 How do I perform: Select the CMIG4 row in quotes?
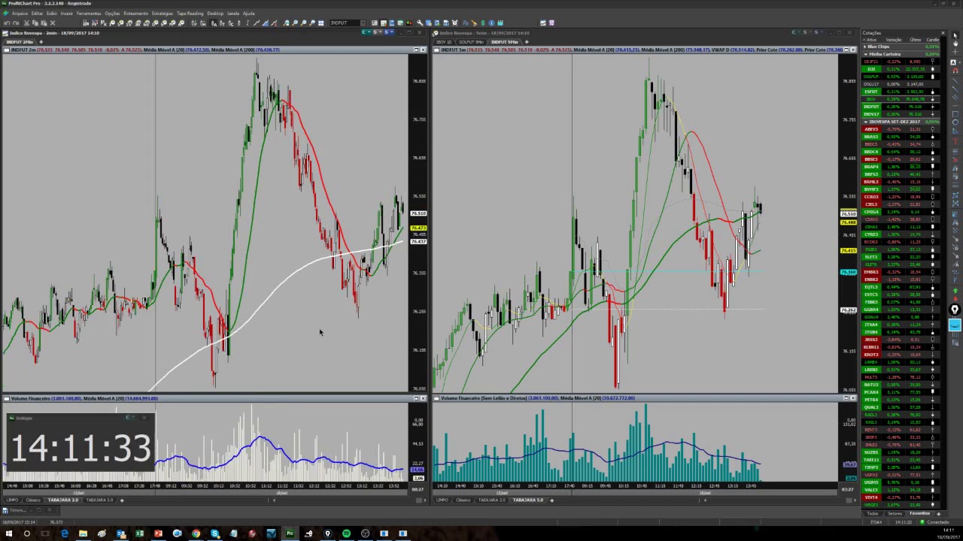point(899,212)
